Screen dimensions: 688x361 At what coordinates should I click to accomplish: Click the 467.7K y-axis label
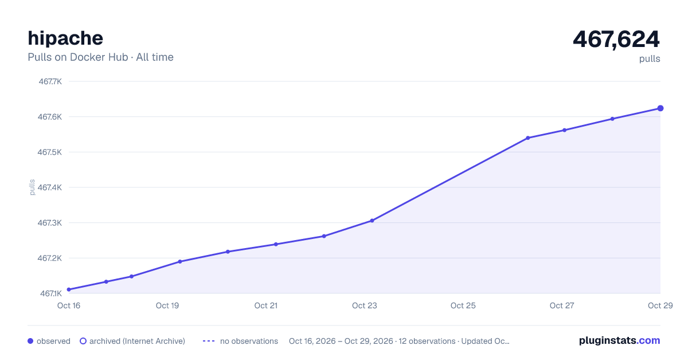tap(50, 81)
